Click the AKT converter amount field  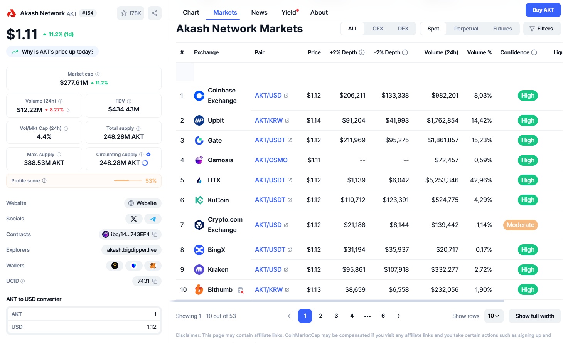coord(84,314)
